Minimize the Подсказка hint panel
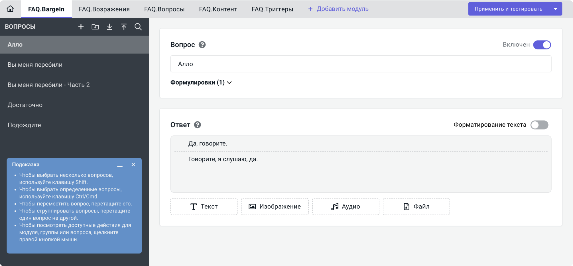Viewport: 573px width, 266px height. point(120,165)
